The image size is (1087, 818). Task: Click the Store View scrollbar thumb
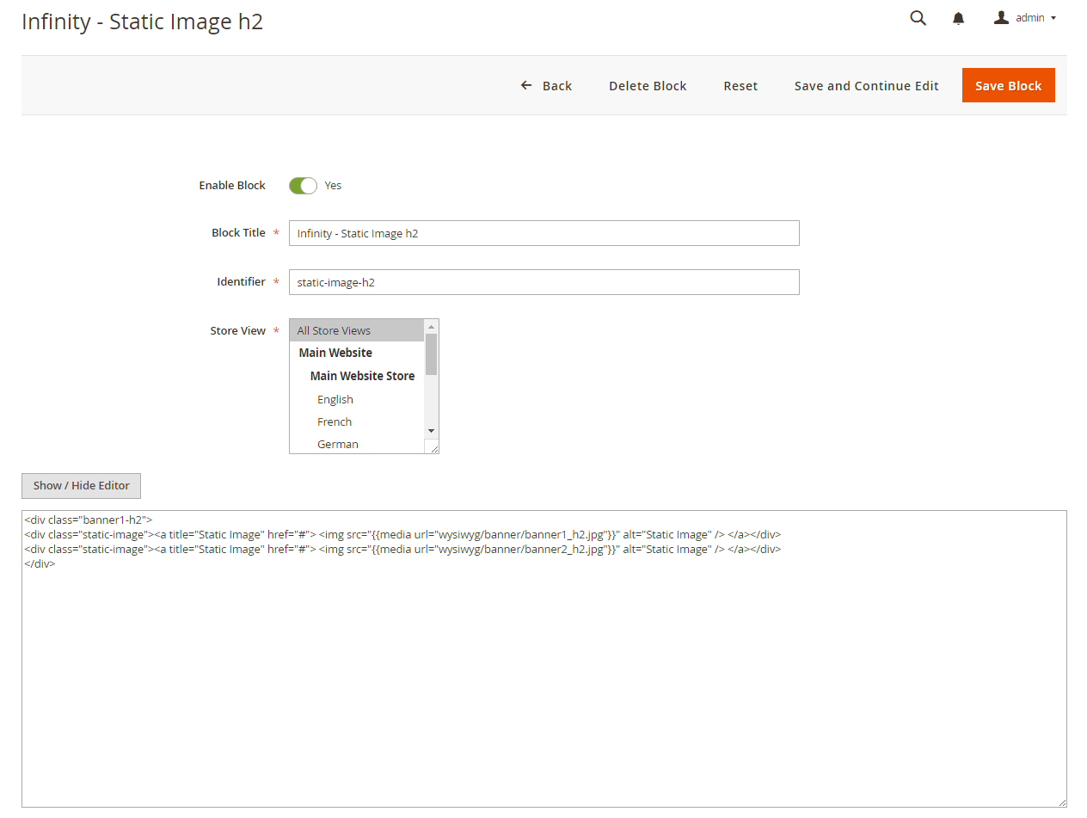click(432, 354)
